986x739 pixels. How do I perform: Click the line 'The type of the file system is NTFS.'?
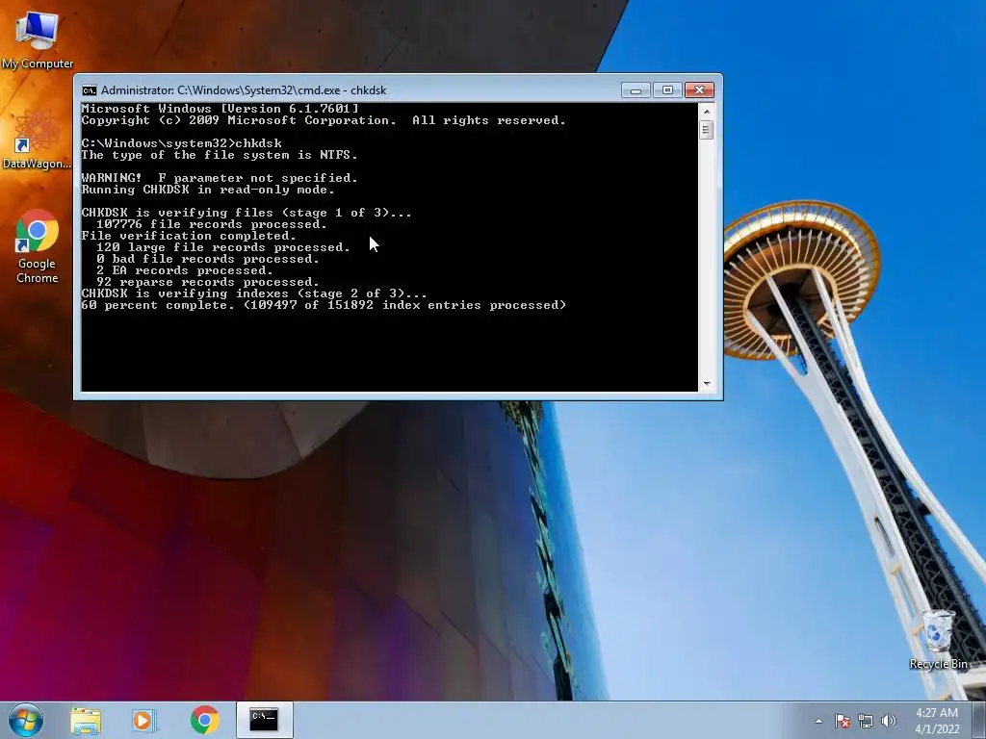[220, 155]
